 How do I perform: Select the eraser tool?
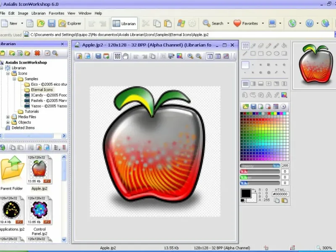click(261, 46)
